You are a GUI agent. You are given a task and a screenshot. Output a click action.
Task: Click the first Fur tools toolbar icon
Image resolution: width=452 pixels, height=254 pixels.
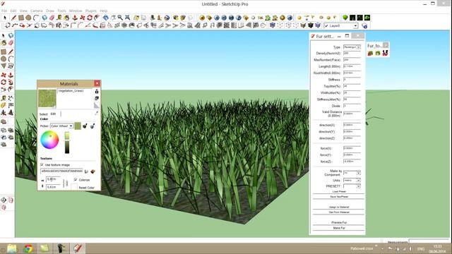(x=370, y=53)
